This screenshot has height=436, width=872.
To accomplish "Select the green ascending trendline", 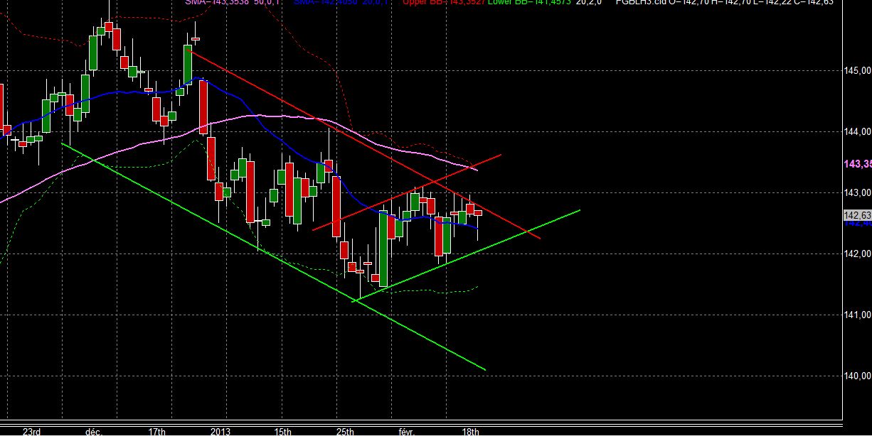I will pyautogui.click(x=467, y=256).
